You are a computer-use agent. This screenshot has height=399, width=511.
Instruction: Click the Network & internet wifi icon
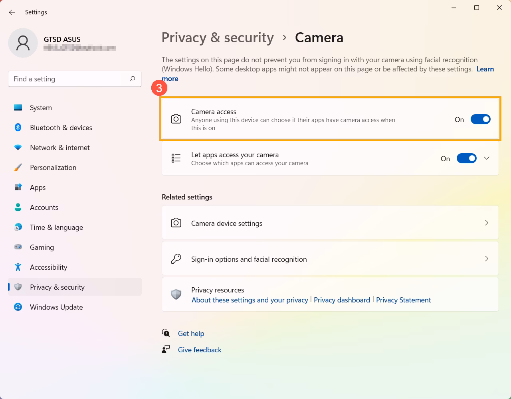pyautogui.click(x=18, y=147)
